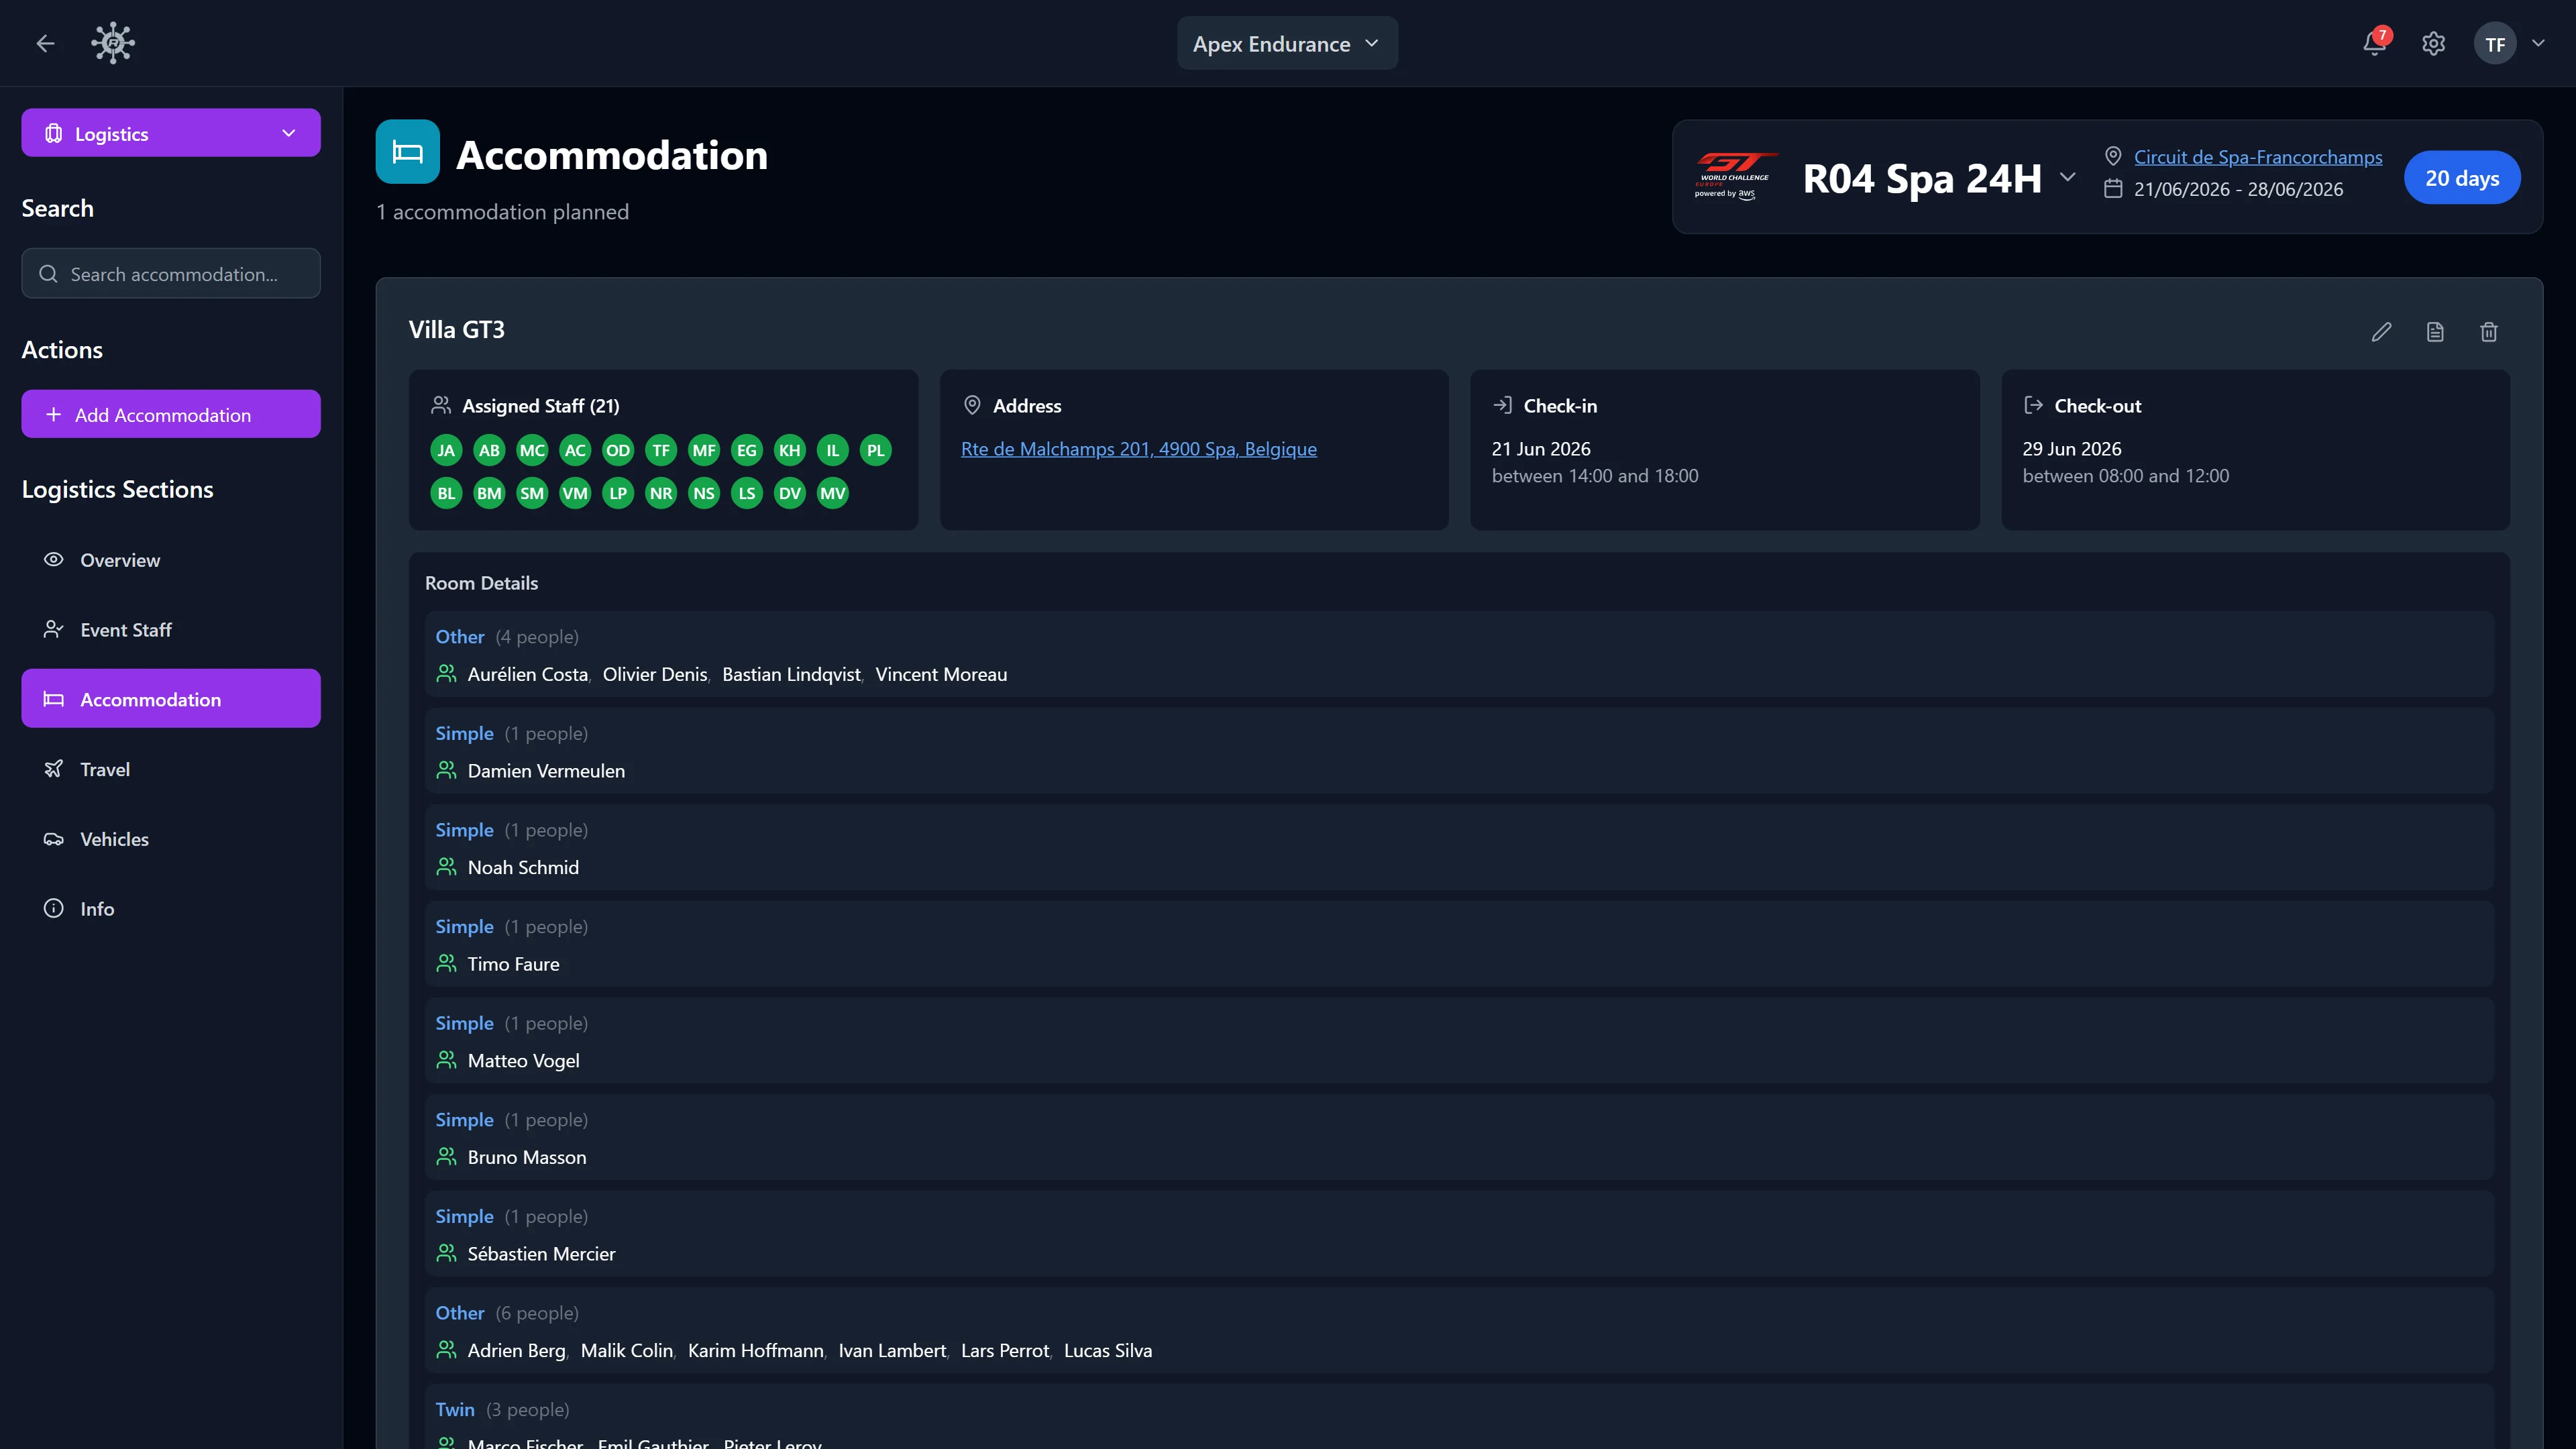This screenshot has width=2576, height=1449.
Task: Click the Noah Schmid room entry
Action: click(x=1459, y=847)
